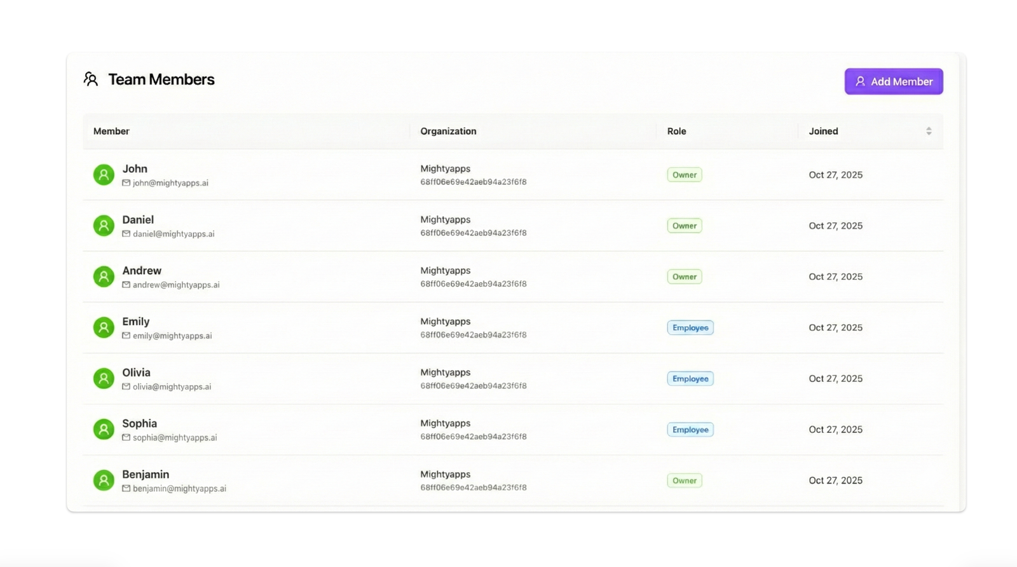
Task: Click the Role column header
Action: [x=676, y=131]
